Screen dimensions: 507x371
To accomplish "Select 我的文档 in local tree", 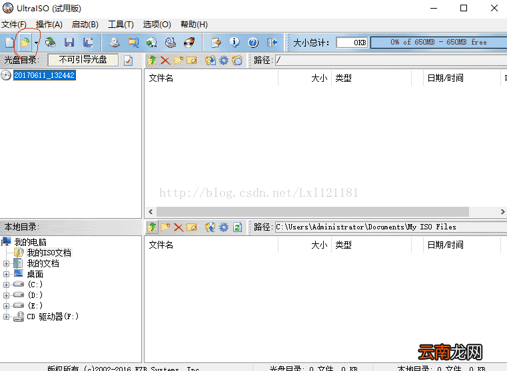I will pyautogui.click(x=43, y=263).
